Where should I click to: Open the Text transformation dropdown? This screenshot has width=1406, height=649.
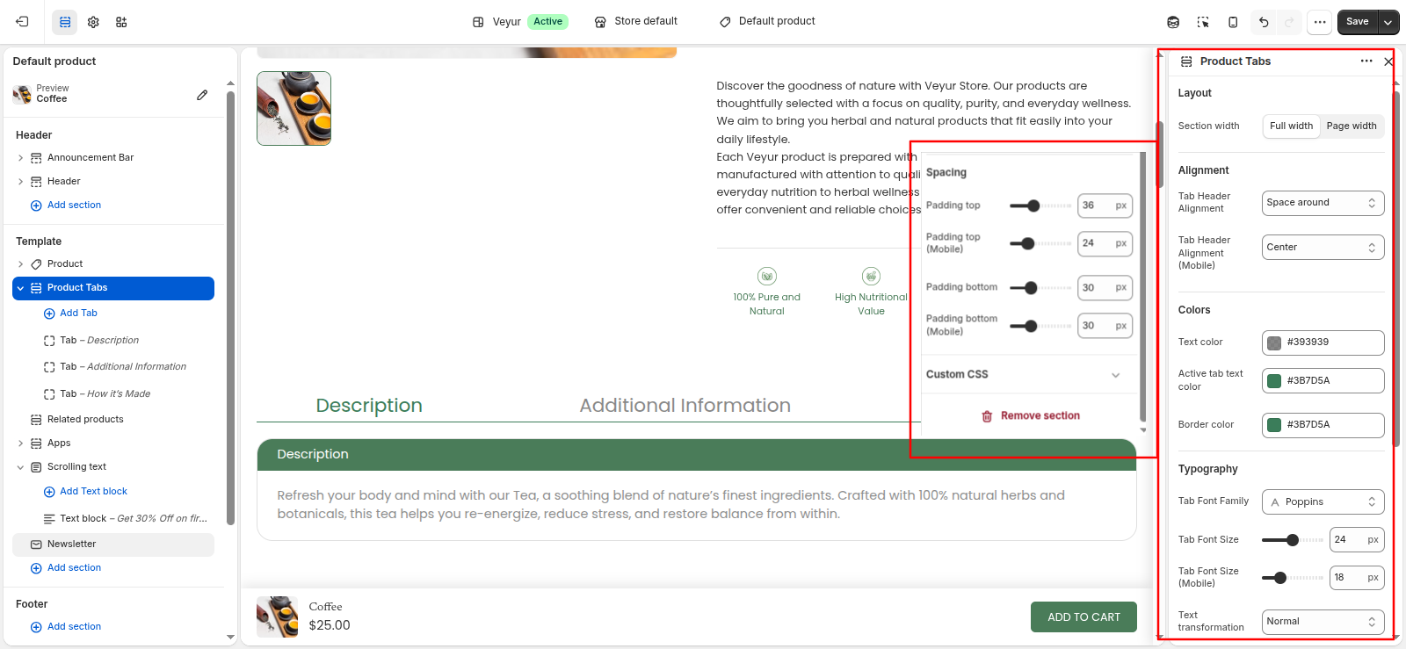(x=1323, y=622)
